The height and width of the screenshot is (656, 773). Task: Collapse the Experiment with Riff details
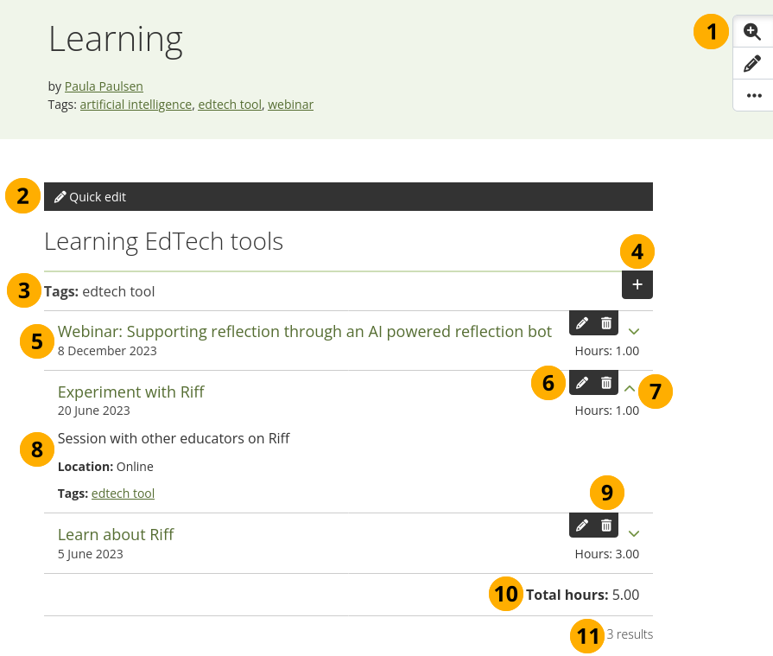(630, 389)
